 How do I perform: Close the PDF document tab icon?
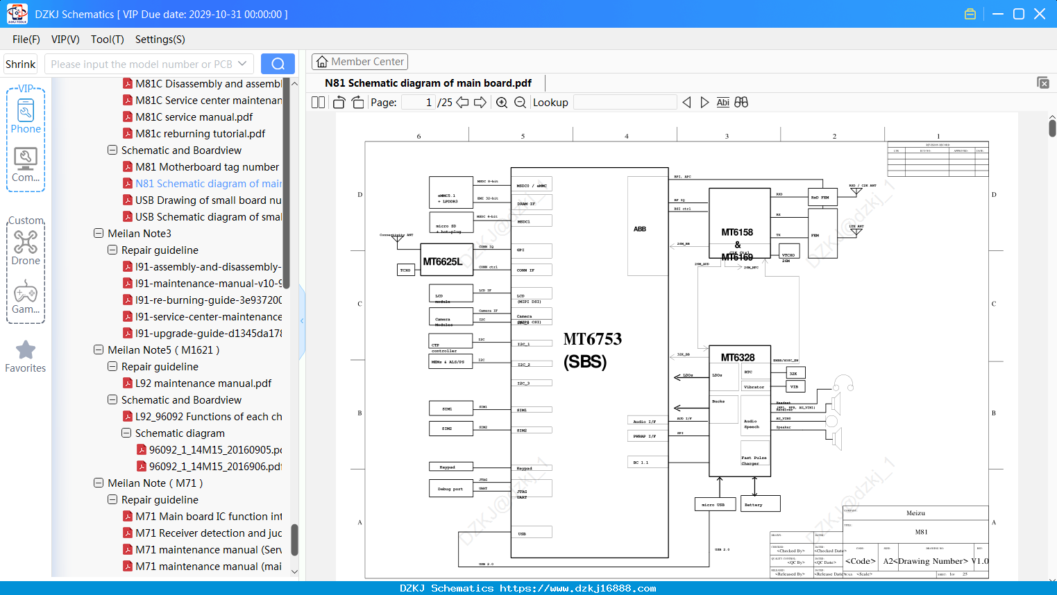pyautogui.click(x=1042, y=83)
